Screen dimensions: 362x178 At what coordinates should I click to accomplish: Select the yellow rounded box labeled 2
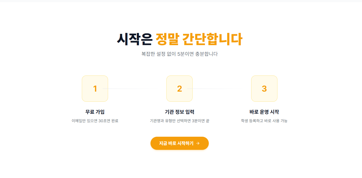(x=179, y=88)
